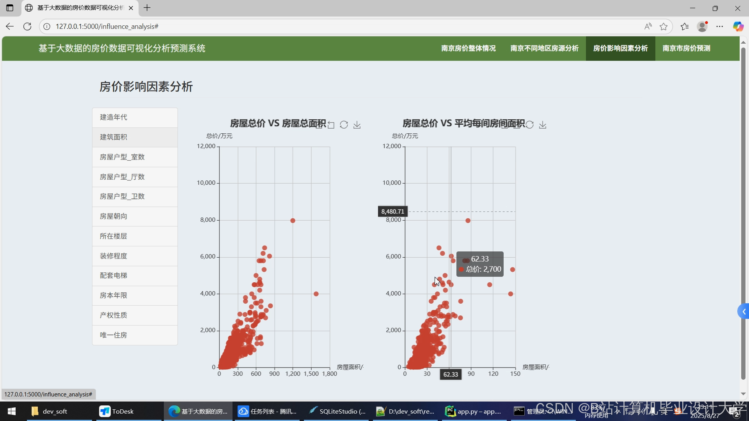
Task: Restore the average room area chart
Action: pyautogui.click(x=529, y=125)
